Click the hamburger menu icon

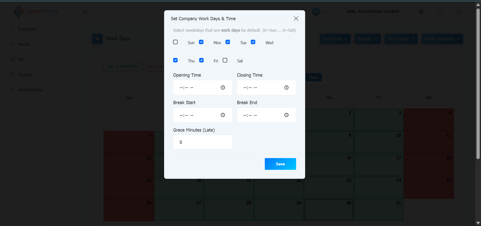pos(85,11)
